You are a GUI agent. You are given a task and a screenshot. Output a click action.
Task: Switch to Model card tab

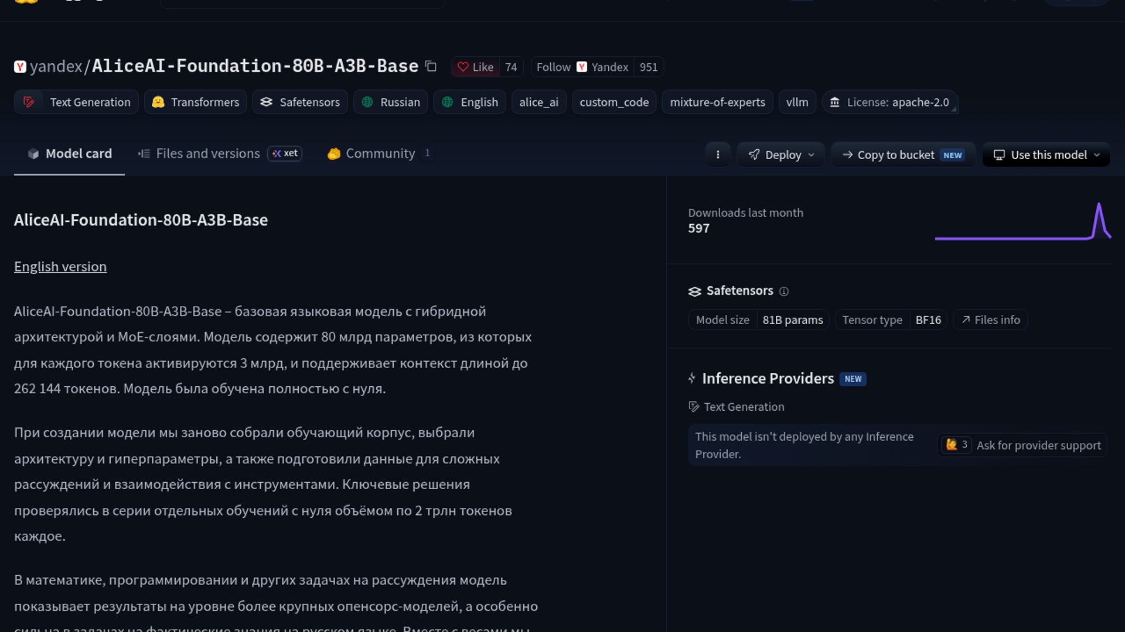69,154
